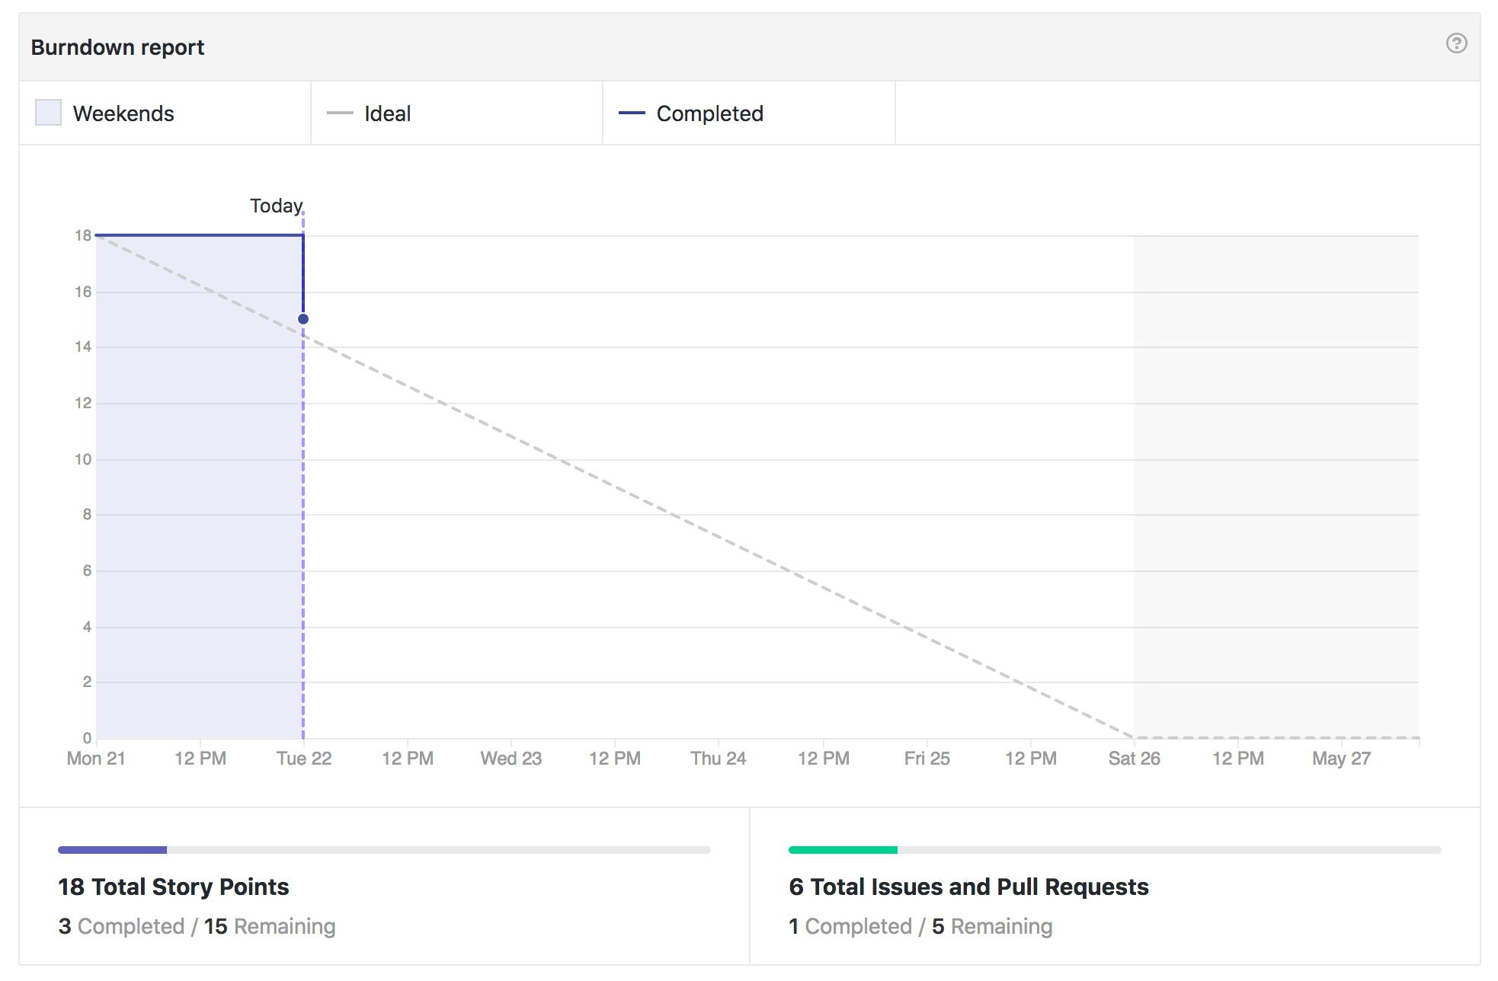Click the 18 y-axis value

pyautogui.click(x=83, y=235)
